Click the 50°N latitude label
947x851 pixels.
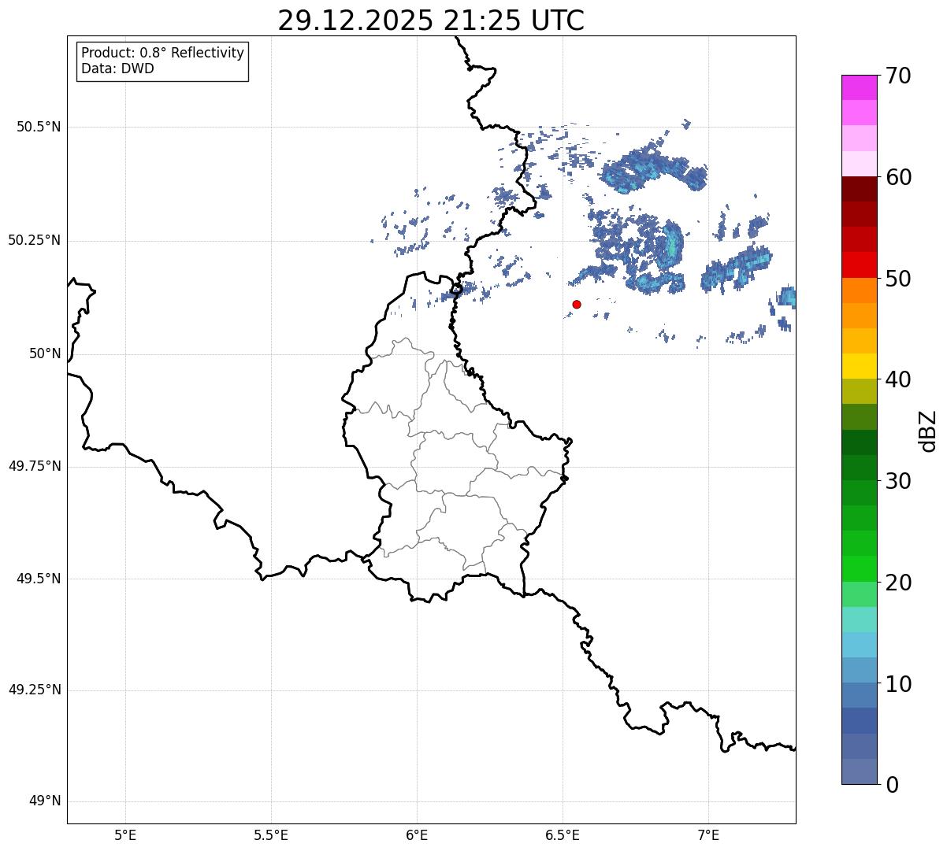coord(45,353)
